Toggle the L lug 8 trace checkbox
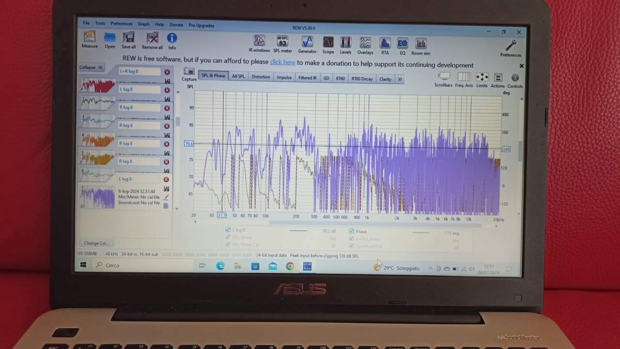This screenshot has height=349, width=620. tap(228, 230)
